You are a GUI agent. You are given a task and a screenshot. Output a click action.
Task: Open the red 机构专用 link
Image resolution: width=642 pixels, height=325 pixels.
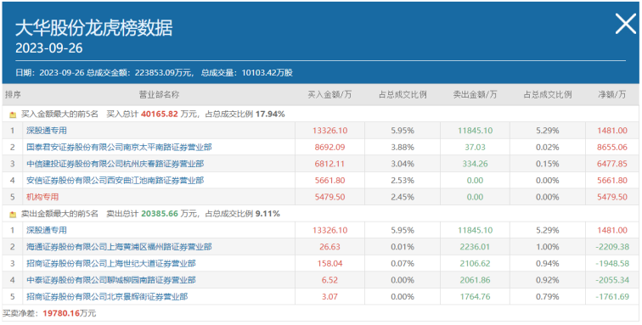(42, 197)
